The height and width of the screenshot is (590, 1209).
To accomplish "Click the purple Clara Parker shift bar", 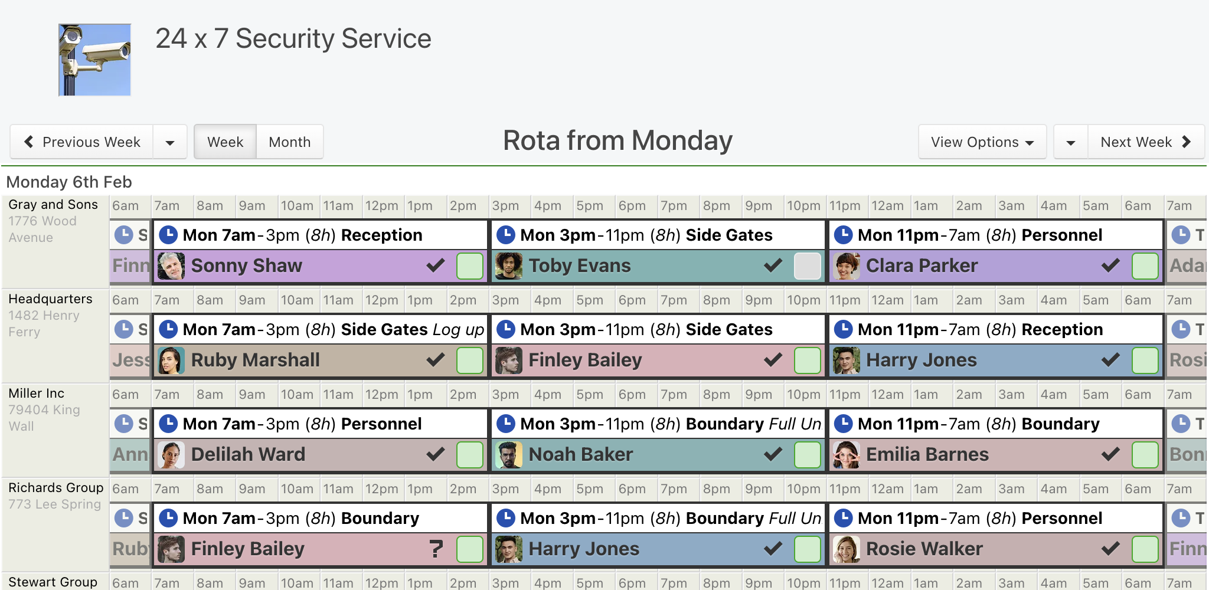I will 995,265.
